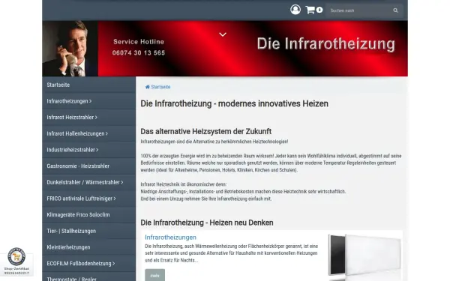This screenshot has width=450, height=281.
Task: Click the 'Die Infrarotheizung' banner title
Action: (326, 44)
